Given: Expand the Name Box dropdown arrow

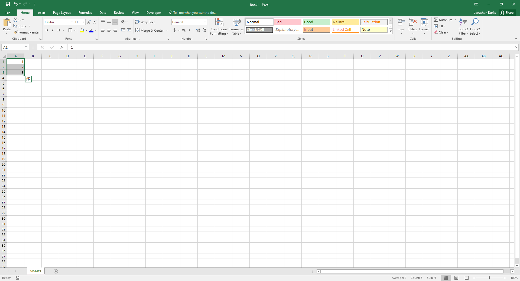Looking at the screenshot, I should point(26,47).
